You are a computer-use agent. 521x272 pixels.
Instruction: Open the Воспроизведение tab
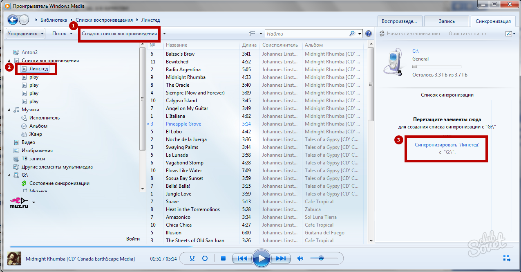coord(399,21)
